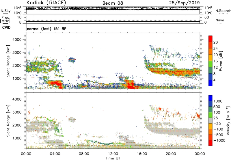Click 'Slant Range [km]' label of velocity panel
The image size is (231, 160).
(8, 121)
